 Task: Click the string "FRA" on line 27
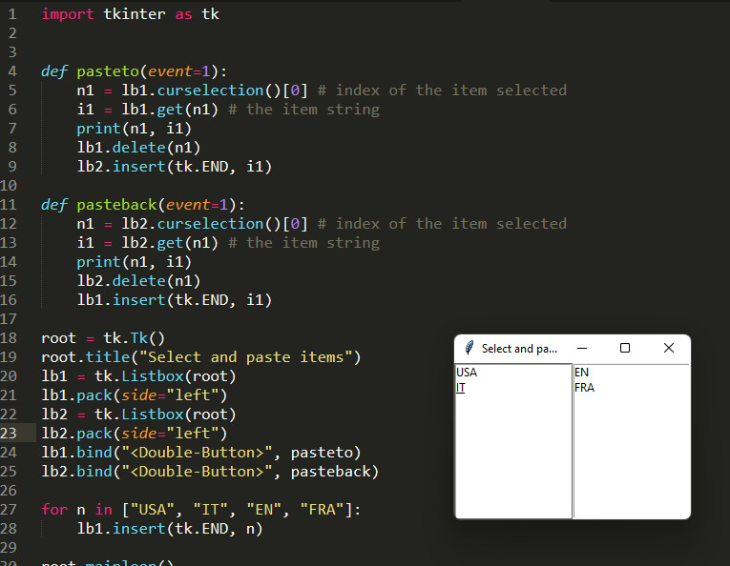322,510
